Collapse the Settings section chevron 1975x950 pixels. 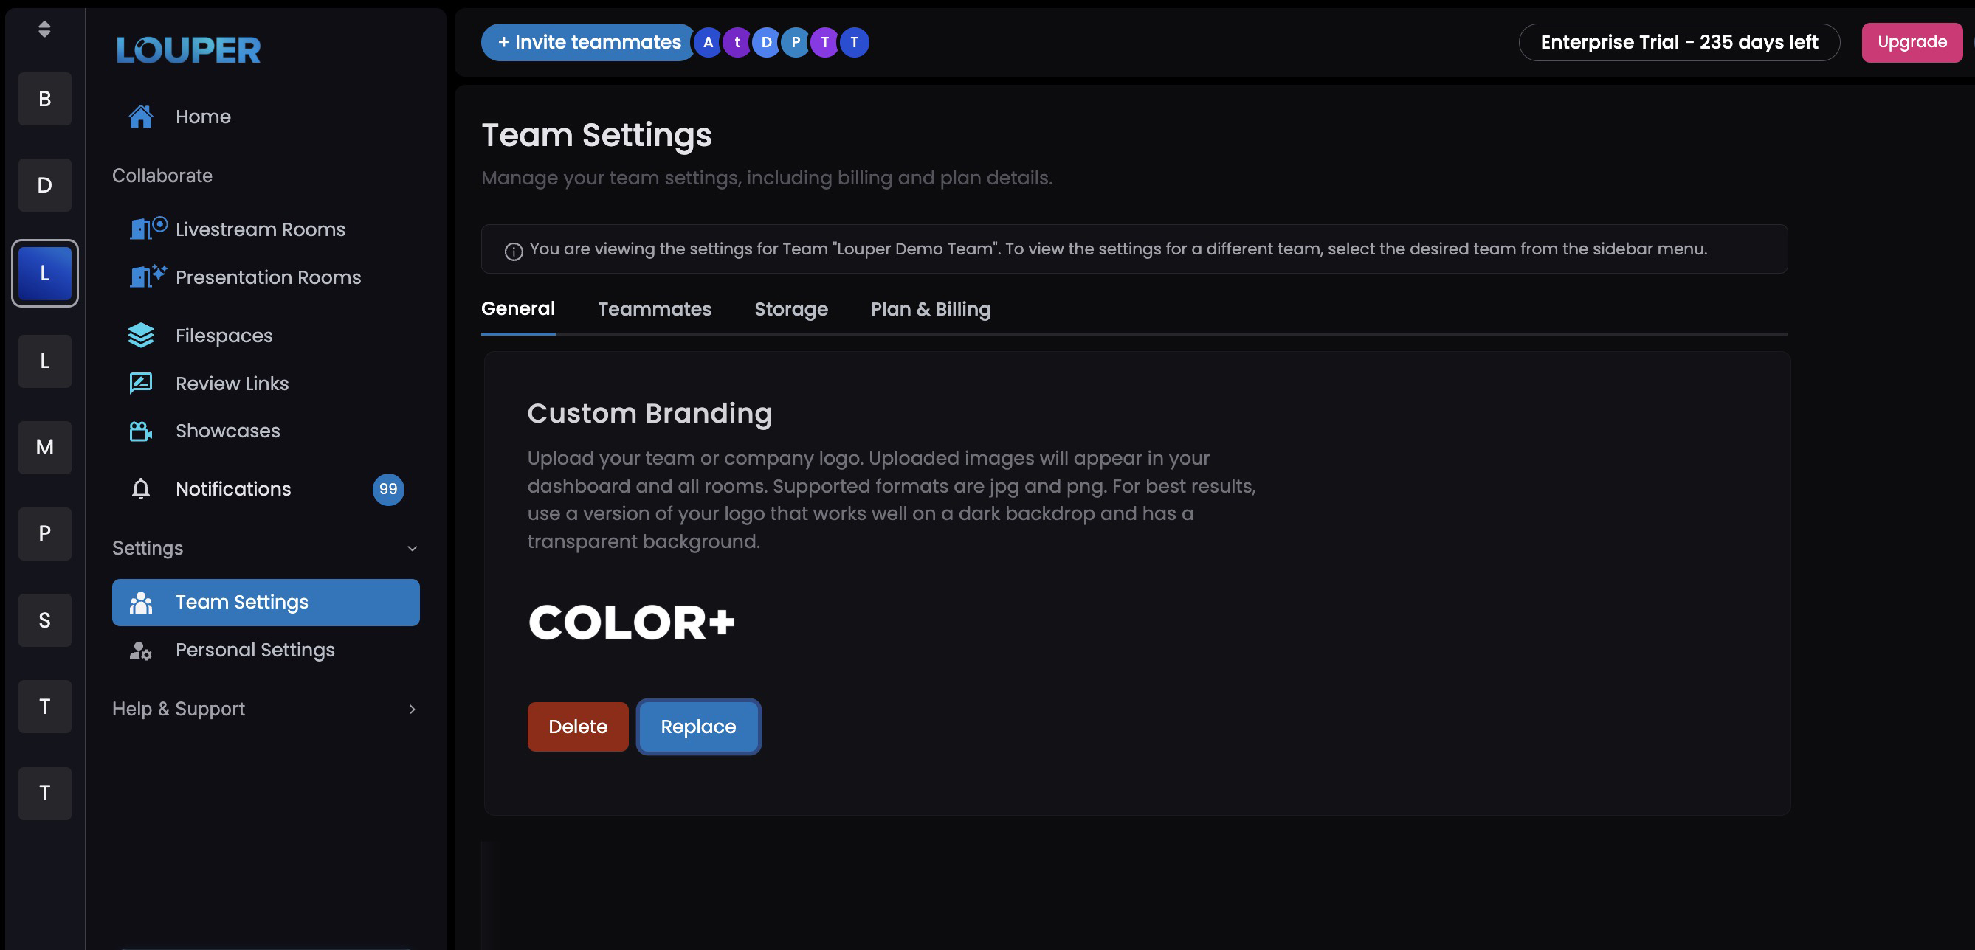click(413, 549)
